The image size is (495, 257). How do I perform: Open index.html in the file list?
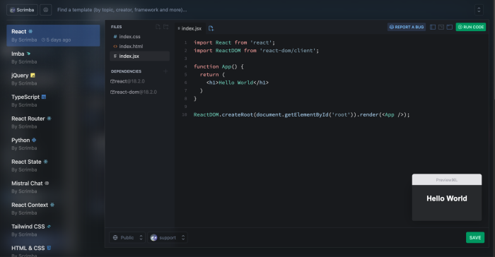tap(139, 47)
